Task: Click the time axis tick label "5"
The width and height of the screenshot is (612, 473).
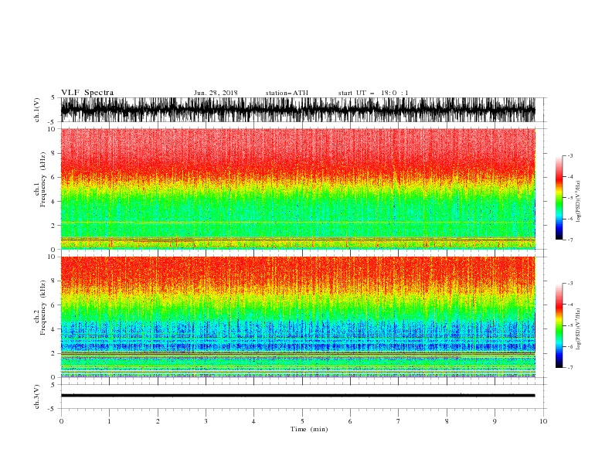Action: click(302, 421)
